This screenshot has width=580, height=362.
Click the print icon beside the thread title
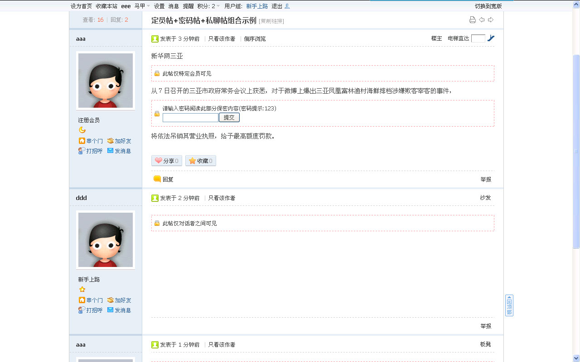[x=473, y=19]
